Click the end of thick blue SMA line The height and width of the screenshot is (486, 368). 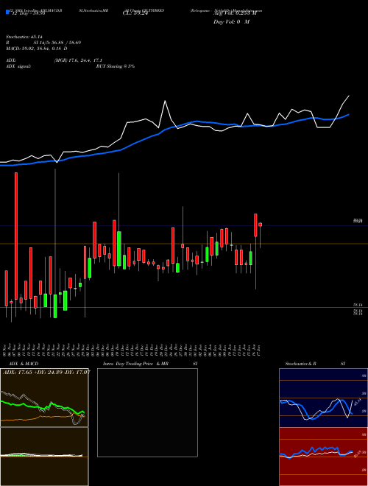349,114
